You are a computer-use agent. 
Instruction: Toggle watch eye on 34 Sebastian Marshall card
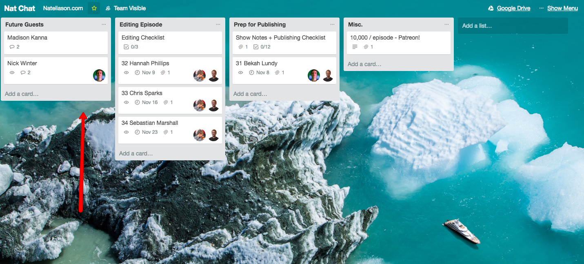click(126, 132)
